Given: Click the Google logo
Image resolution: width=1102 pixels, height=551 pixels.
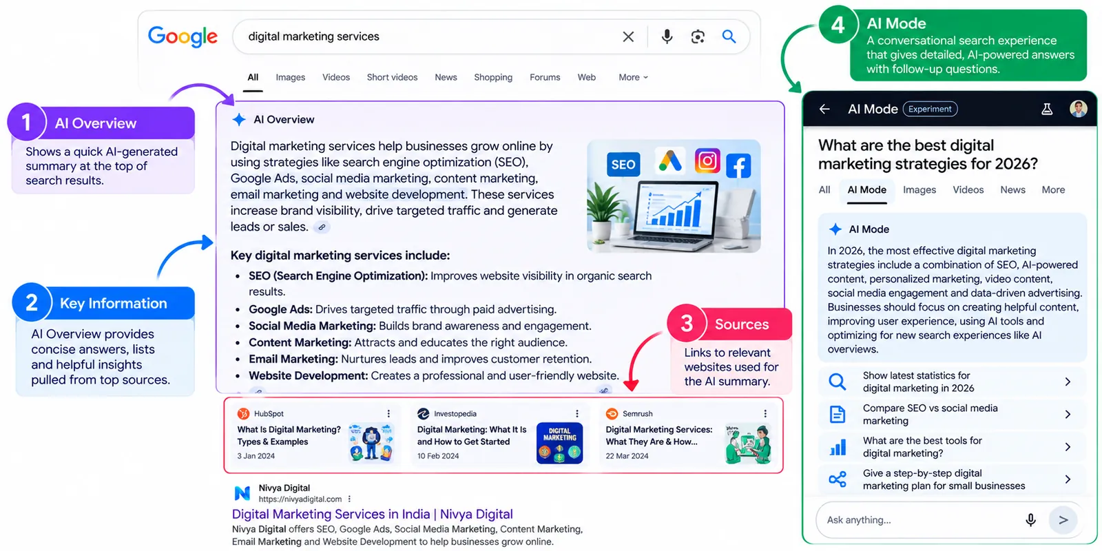Looking at the screenshot, I should click(x=183, y=37).
